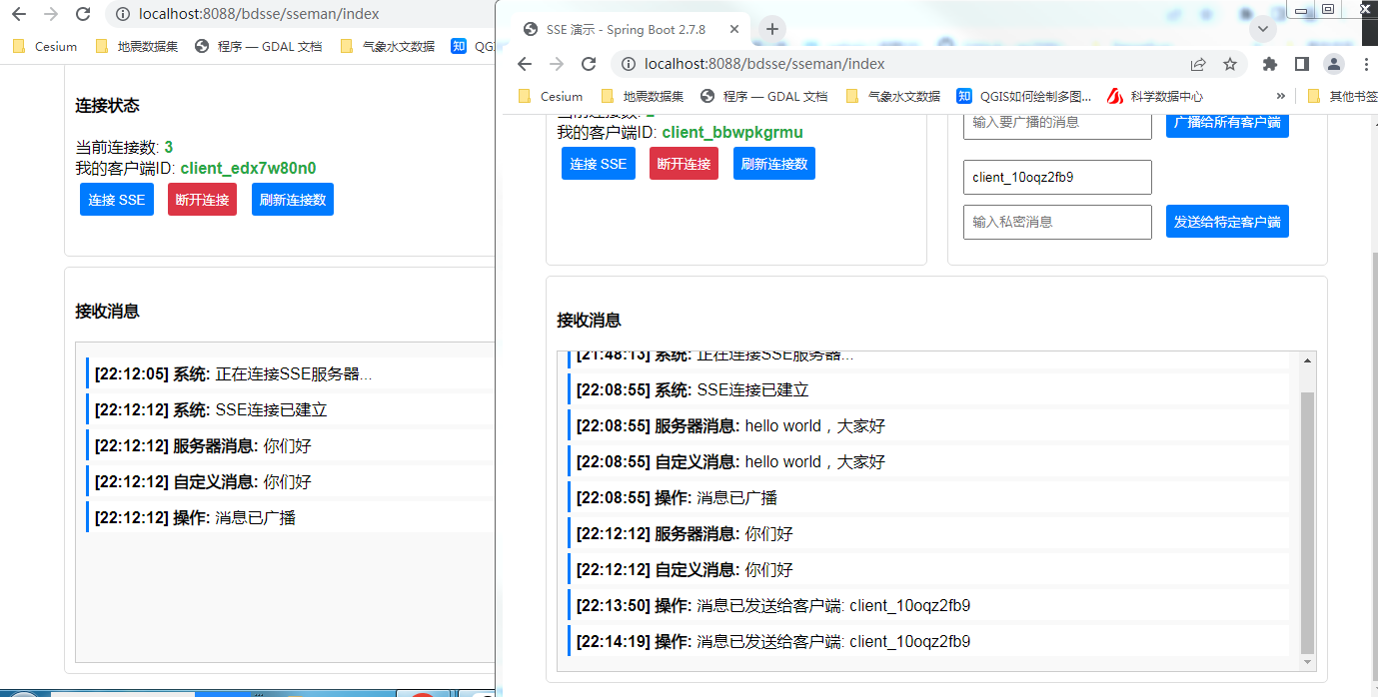
Task: Click the background window address bar URL
Action: pos(259,14)
